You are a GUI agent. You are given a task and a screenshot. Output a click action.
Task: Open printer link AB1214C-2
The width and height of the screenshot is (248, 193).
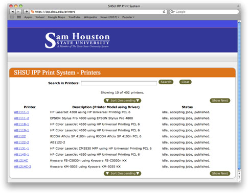[x=22, y=166]
